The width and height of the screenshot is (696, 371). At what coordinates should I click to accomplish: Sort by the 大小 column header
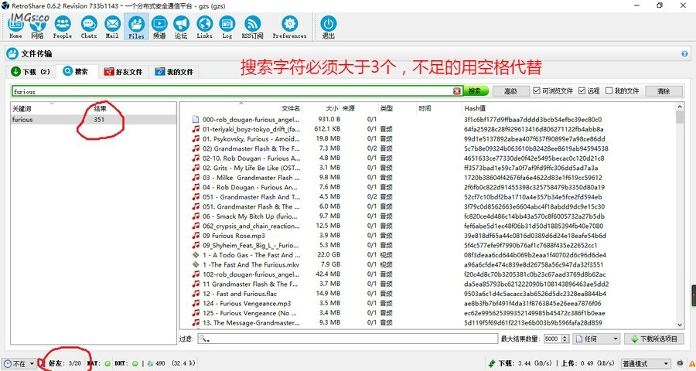pos(332,108)
